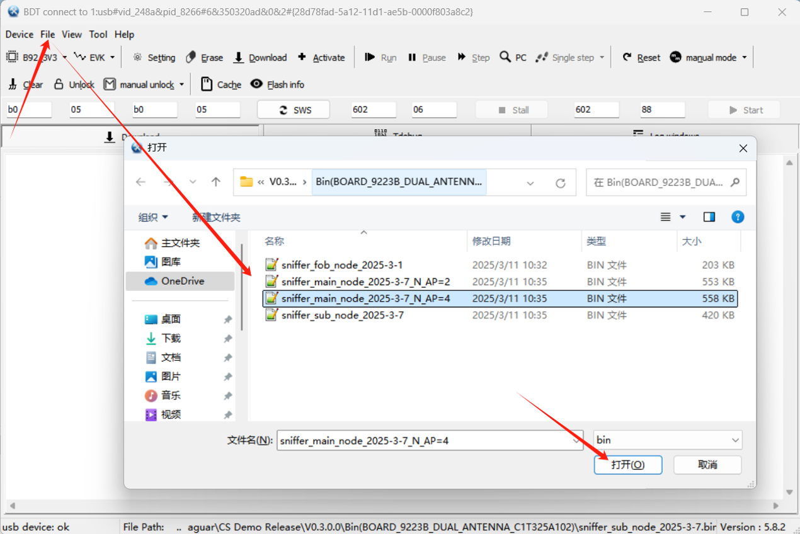The width and height of the screenshot is (800, 534).
Task: Expand the 组织 dropdown menu
Action: click(153, 217)
